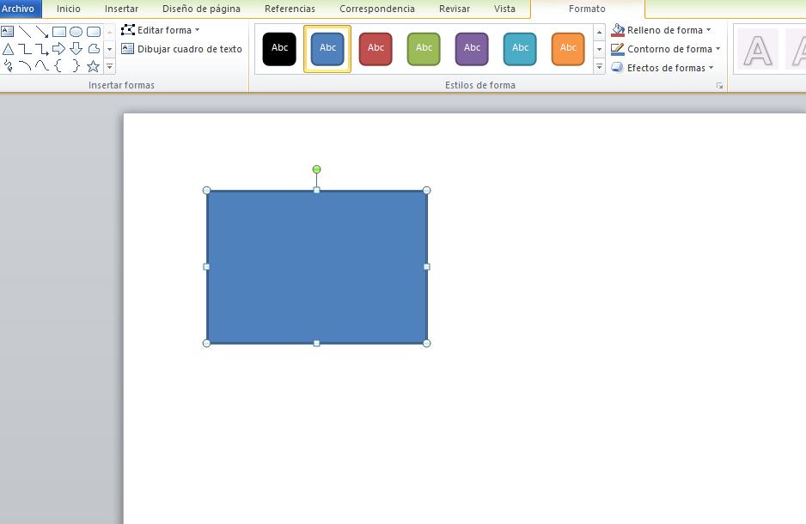
Task: Select the straight arrow line shape
Action: click(41, 32)
